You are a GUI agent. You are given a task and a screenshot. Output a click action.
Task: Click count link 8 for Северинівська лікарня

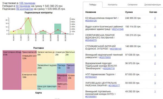tap(155, 35)
